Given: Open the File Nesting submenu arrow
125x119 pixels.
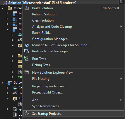Looking at the screenshot, I should pos(121,79).
